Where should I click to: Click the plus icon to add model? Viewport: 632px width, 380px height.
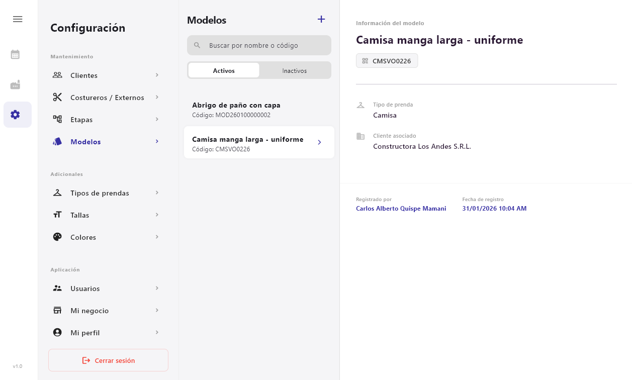coord(321,20)
